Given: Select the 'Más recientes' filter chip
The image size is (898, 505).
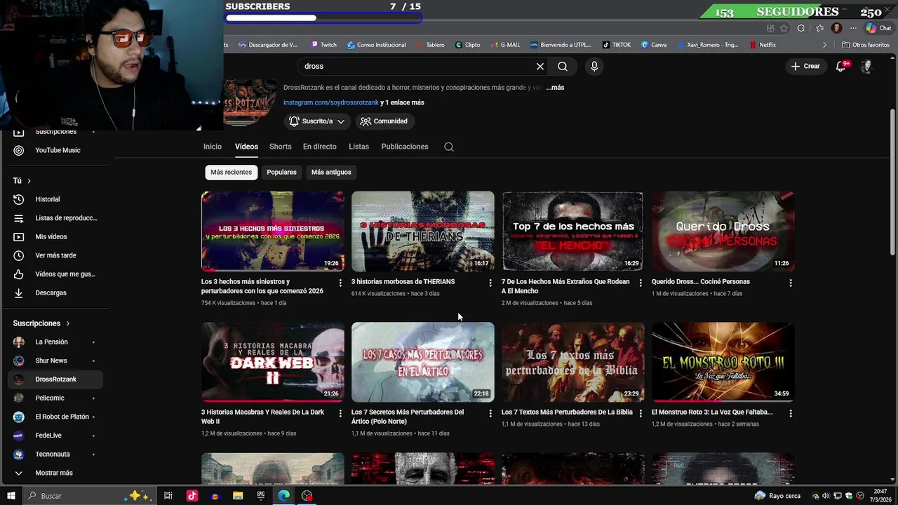Looking at the screenshot, I should coord(231,172).
